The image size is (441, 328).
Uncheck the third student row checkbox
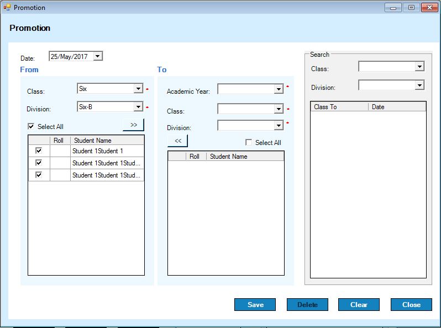[39, 175]
